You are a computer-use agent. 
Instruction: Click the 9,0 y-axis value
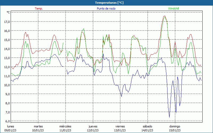click(x=7, y=94)
